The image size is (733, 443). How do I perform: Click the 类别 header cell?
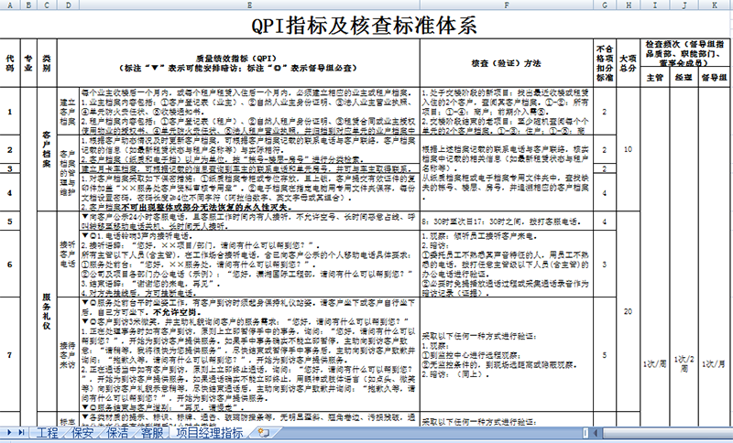(47, 63)
